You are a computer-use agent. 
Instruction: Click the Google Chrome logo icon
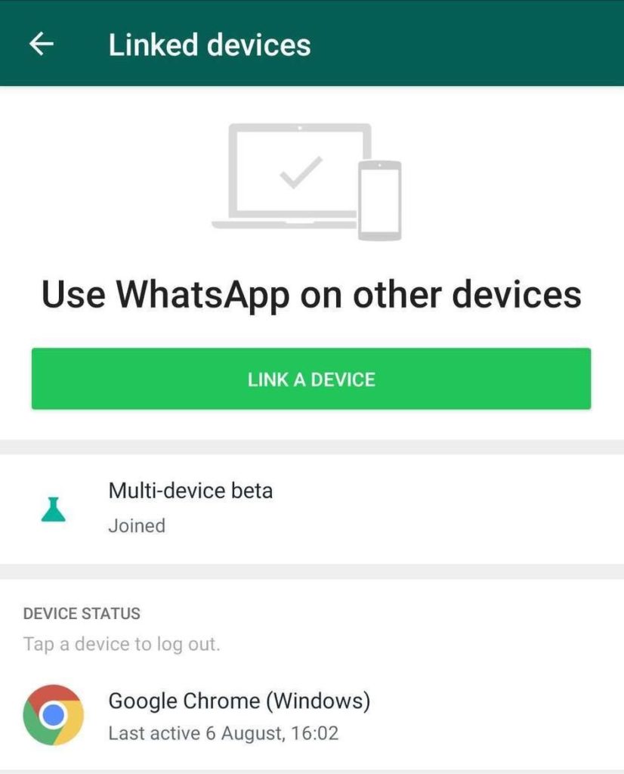54,715
